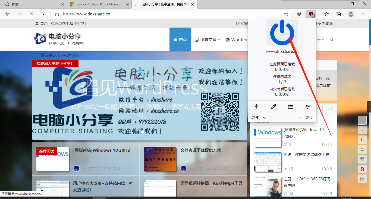Open sidebar 也许，你需要这款截图工具 article
371x199 pixels.
point(306,154)
